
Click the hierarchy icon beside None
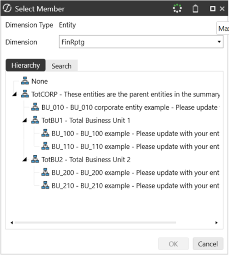[25, 81]
